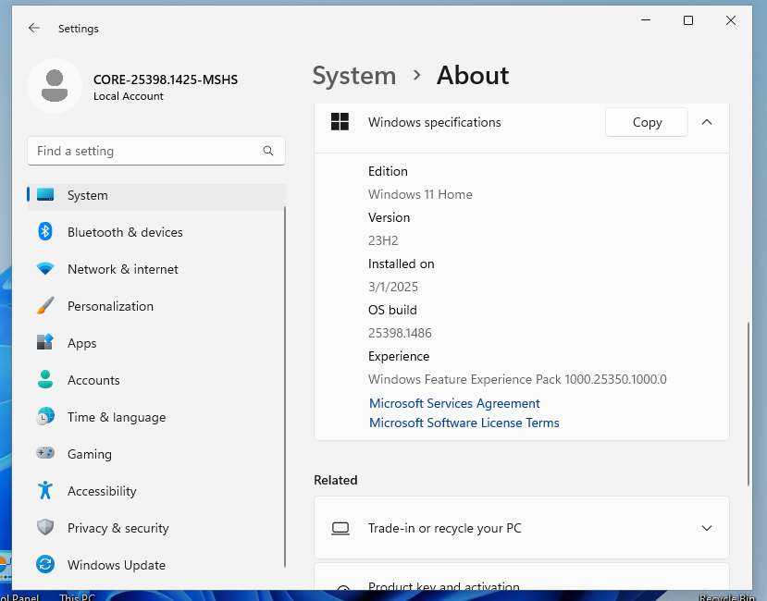Image resolution: width=767 pixels, height=601 pixels.
Task: Click the Windows Update sync icon
Action: click(45, 564)
